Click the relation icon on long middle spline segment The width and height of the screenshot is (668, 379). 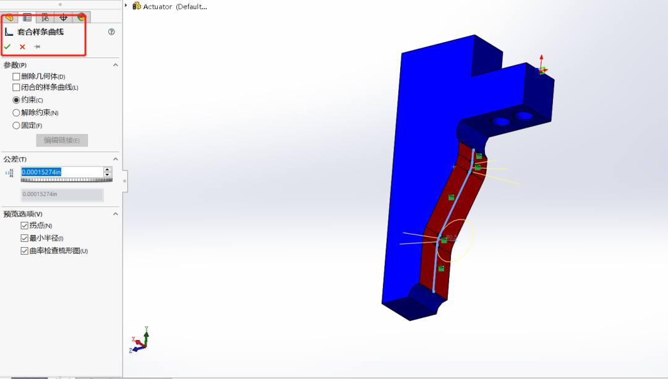tap(451, 198)
